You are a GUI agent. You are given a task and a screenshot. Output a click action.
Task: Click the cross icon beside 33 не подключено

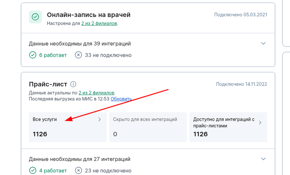coord(78,55)
